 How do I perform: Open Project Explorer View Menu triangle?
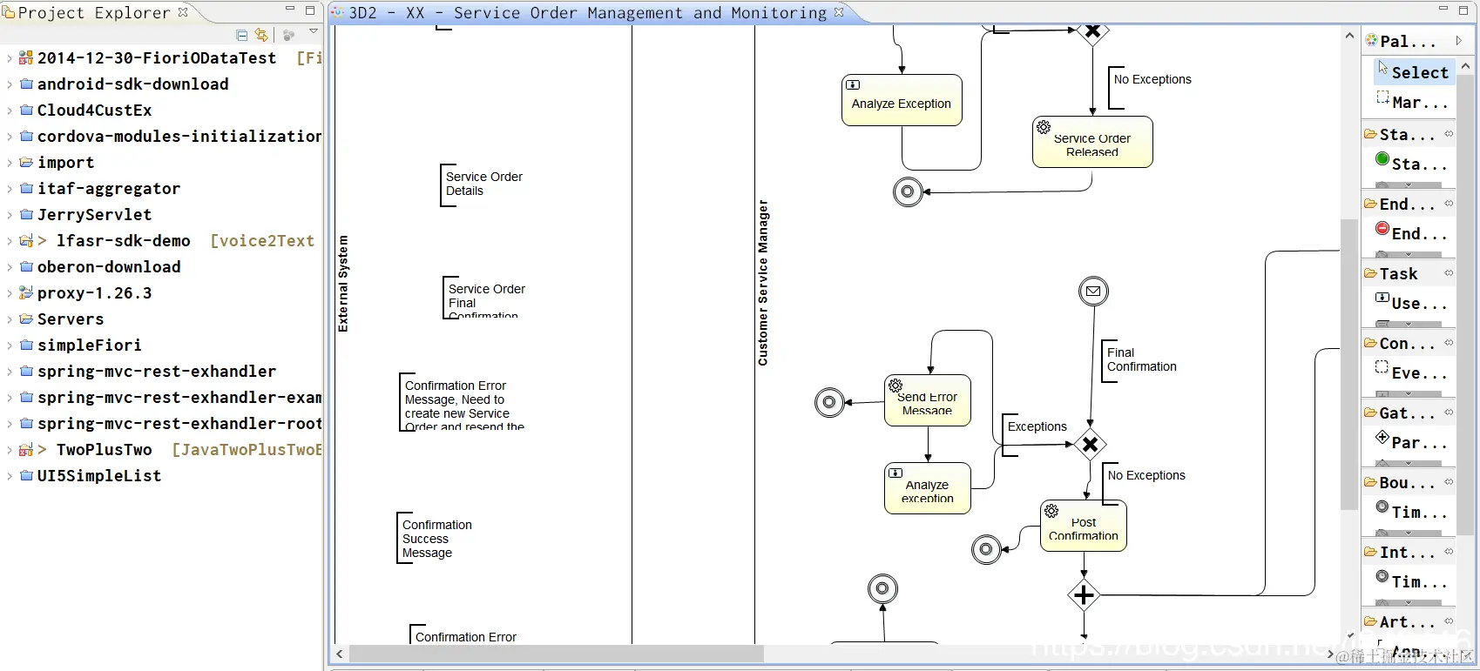(314, 31)
